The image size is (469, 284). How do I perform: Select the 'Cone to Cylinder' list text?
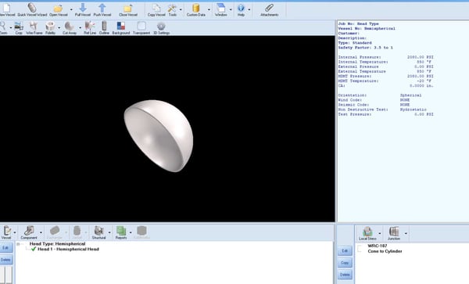pos(385,251)
